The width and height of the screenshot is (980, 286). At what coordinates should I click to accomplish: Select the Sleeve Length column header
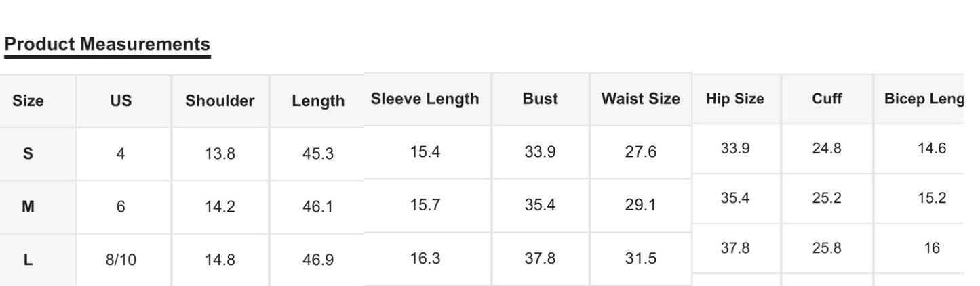425,99
